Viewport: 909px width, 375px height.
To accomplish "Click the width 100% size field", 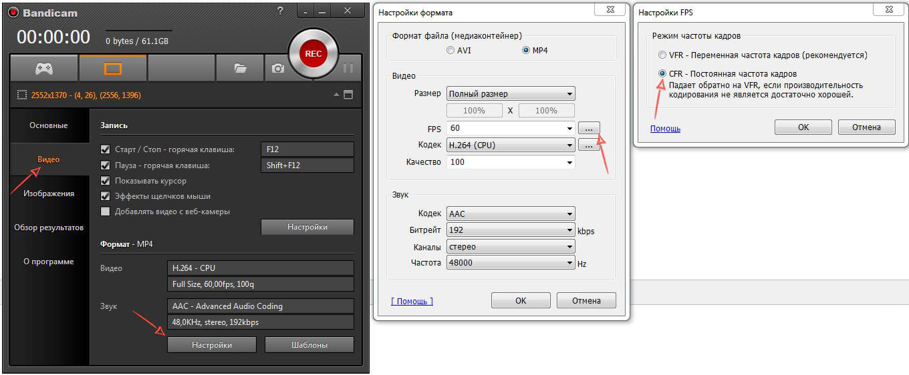I will (x=474, y=110).
